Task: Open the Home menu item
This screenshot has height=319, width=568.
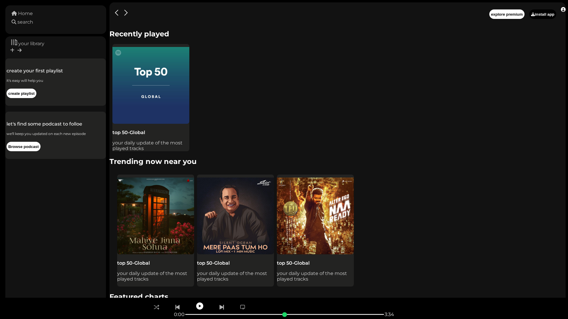Action: coord(22,13)
